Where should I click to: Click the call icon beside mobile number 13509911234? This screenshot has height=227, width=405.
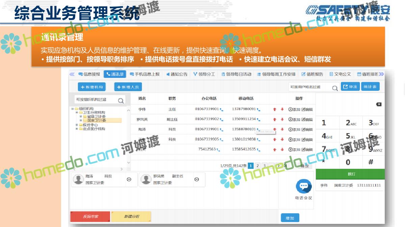coord(259,119)
